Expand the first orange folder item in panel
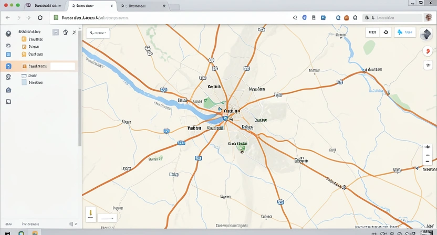437x235 pixels. coord(24,39)
